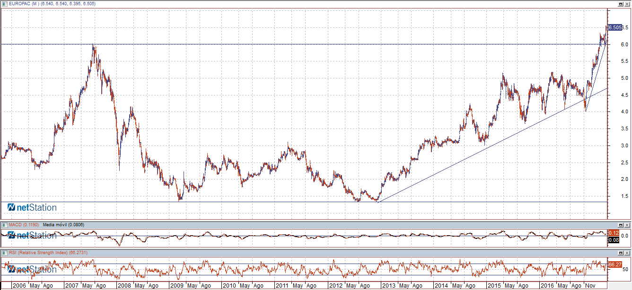This screenshot has width=632, height=290.
Task: Close the RSI indicator panel
Action: click(626, 253)
